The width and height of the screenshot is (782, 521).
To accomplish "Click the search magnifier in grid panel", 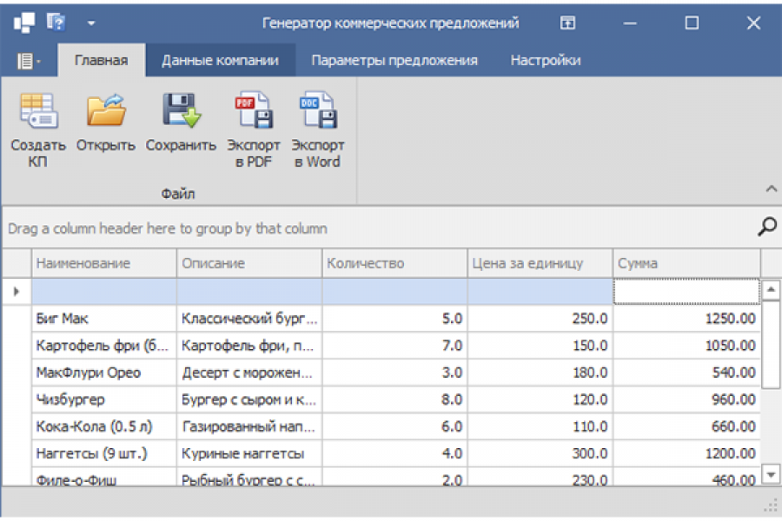I will tap(767, 228).
